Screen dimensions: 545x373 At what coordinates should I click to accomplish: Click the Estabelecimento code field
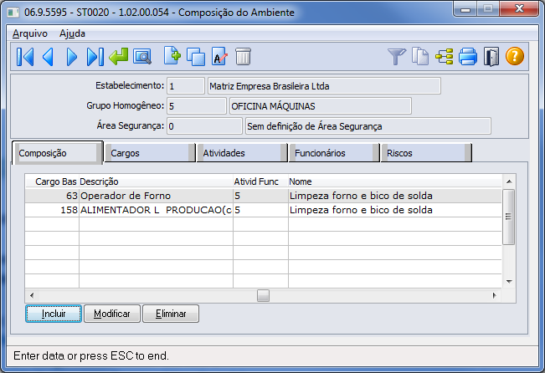coord(186,86)
